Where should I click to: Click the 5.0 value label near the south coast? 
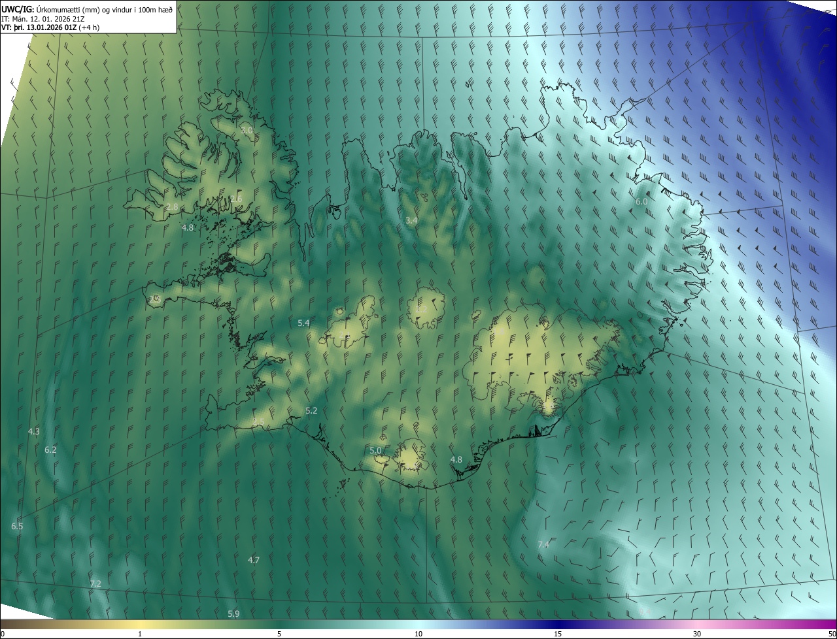[375, 450]
